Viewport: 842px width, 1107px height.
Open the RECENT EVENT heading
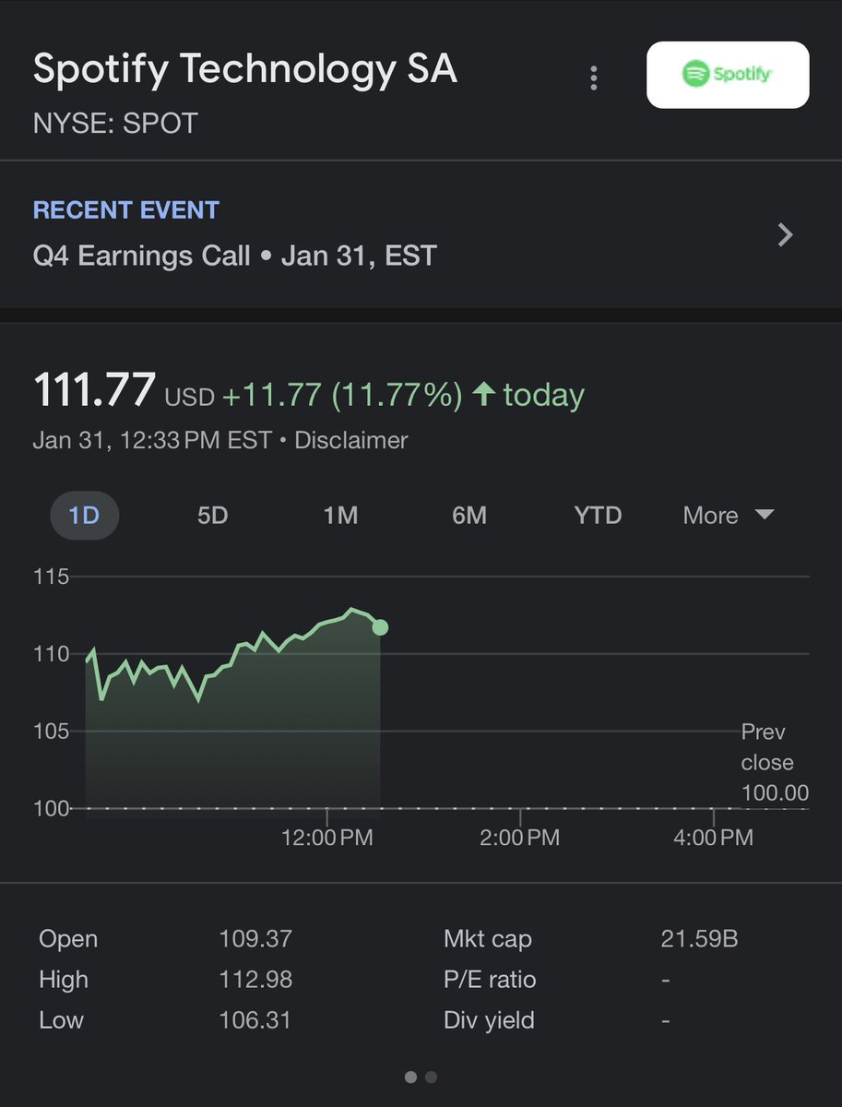pos(126,210)
